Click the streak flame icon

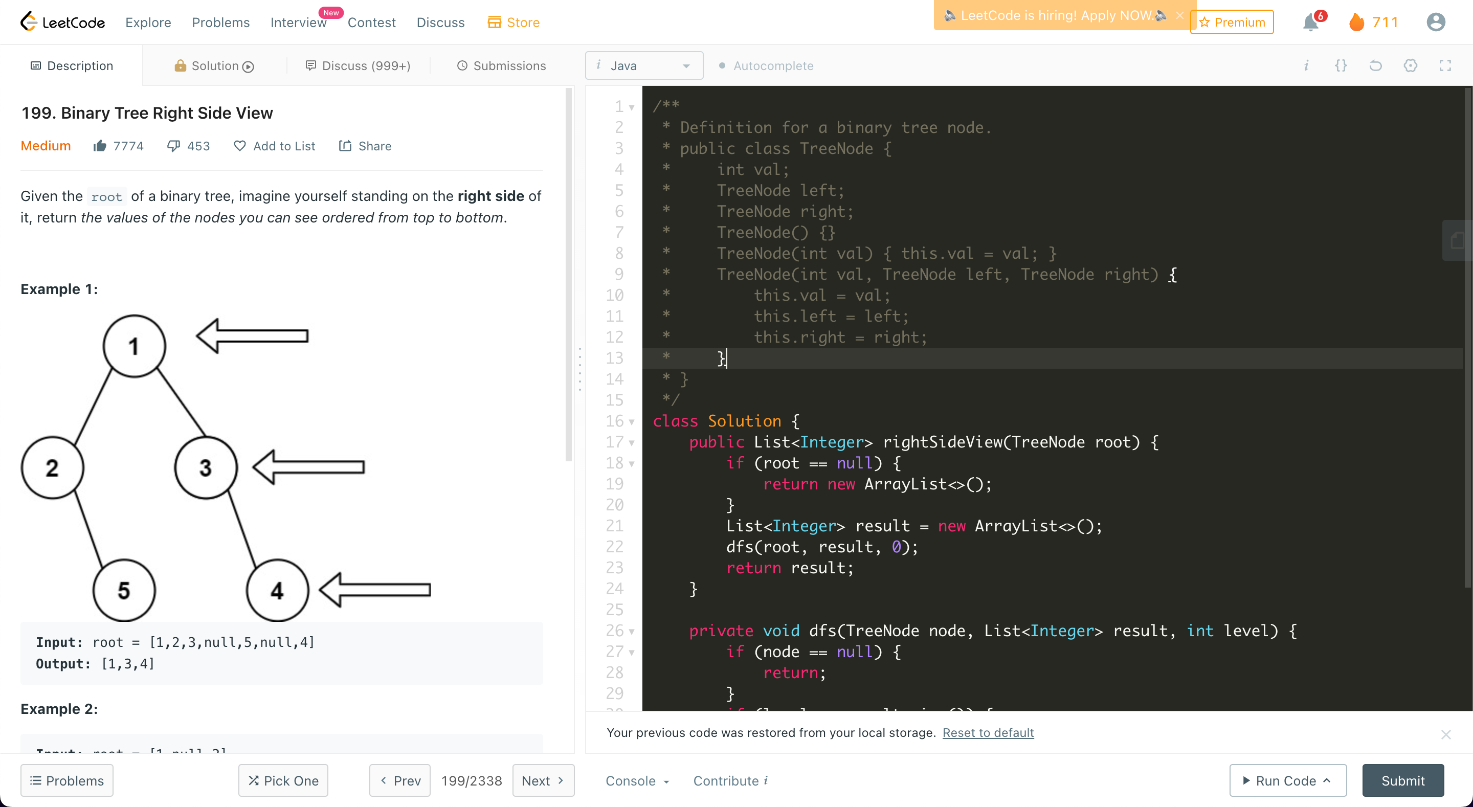(x=1356, y=23)
